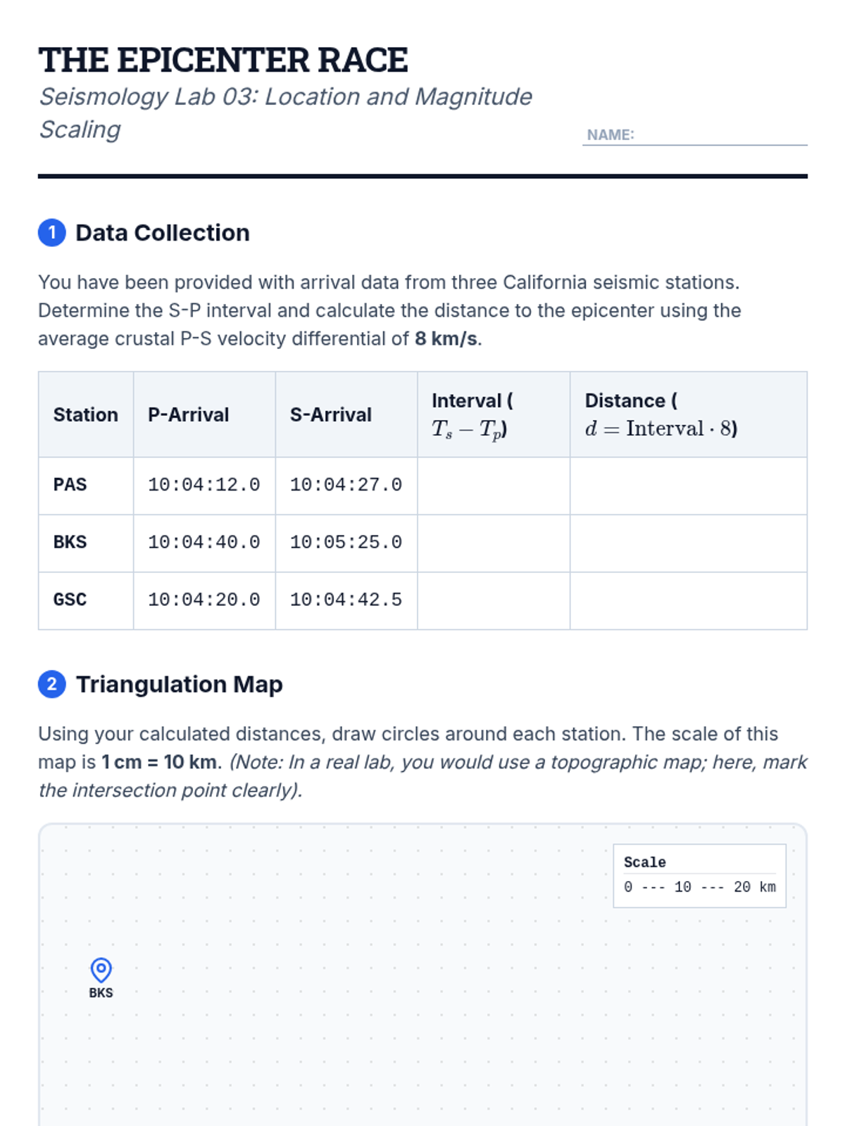
Task: Click the BKS station map pin icon
Action: (101, 970)
